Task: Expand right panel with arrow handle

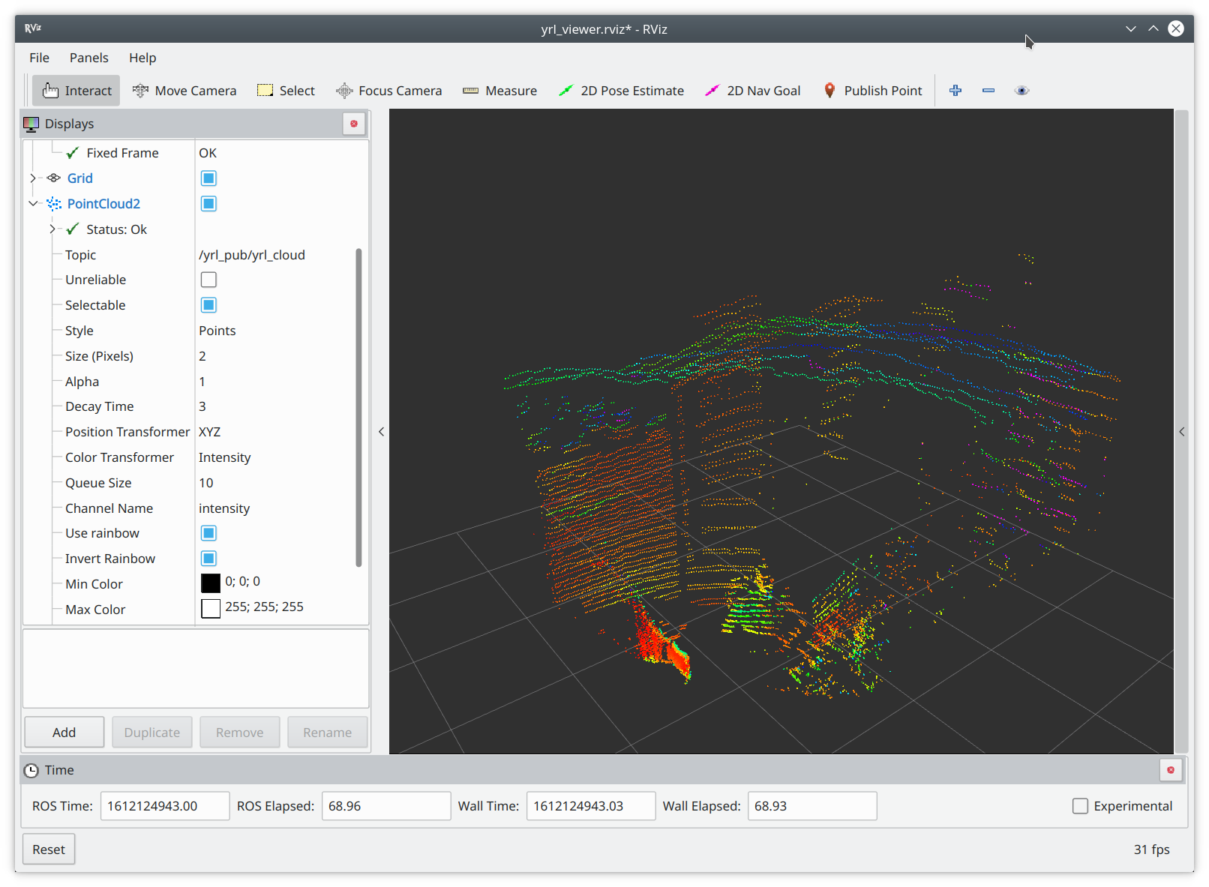Action: pyautogui.click(x=1182, y=432)
